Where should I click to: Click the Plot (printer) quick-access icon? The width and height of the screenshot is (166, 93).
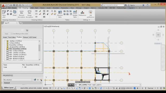point(20,5)
